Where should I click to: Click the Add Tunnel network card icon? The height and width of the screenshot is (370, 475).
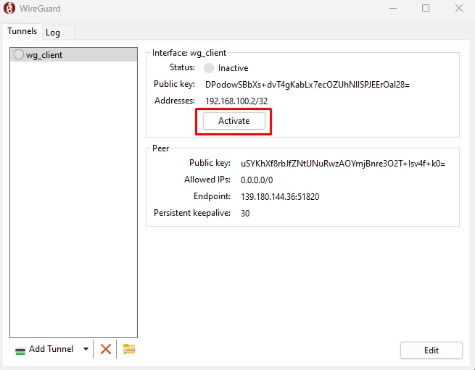[x=20, y=350]
